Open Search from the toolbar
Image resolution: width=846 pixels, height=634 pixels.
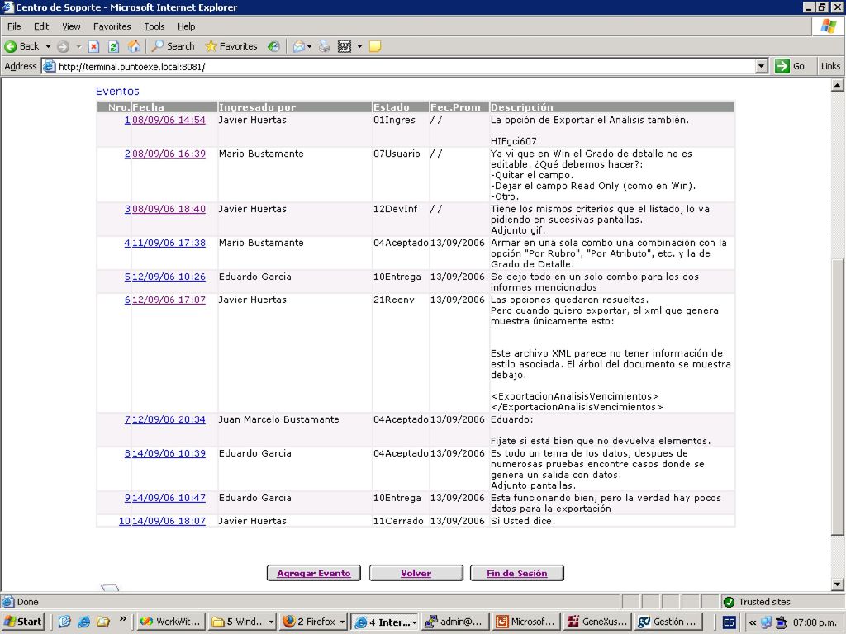coord(173,46)
